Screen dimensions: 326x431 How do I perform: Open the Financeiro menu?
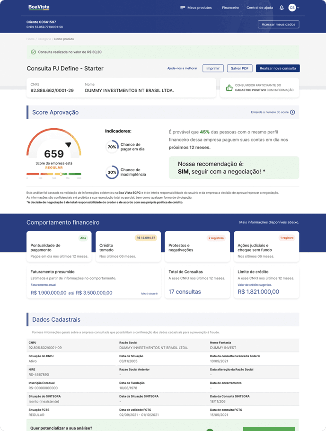click(x=230, y=8)
